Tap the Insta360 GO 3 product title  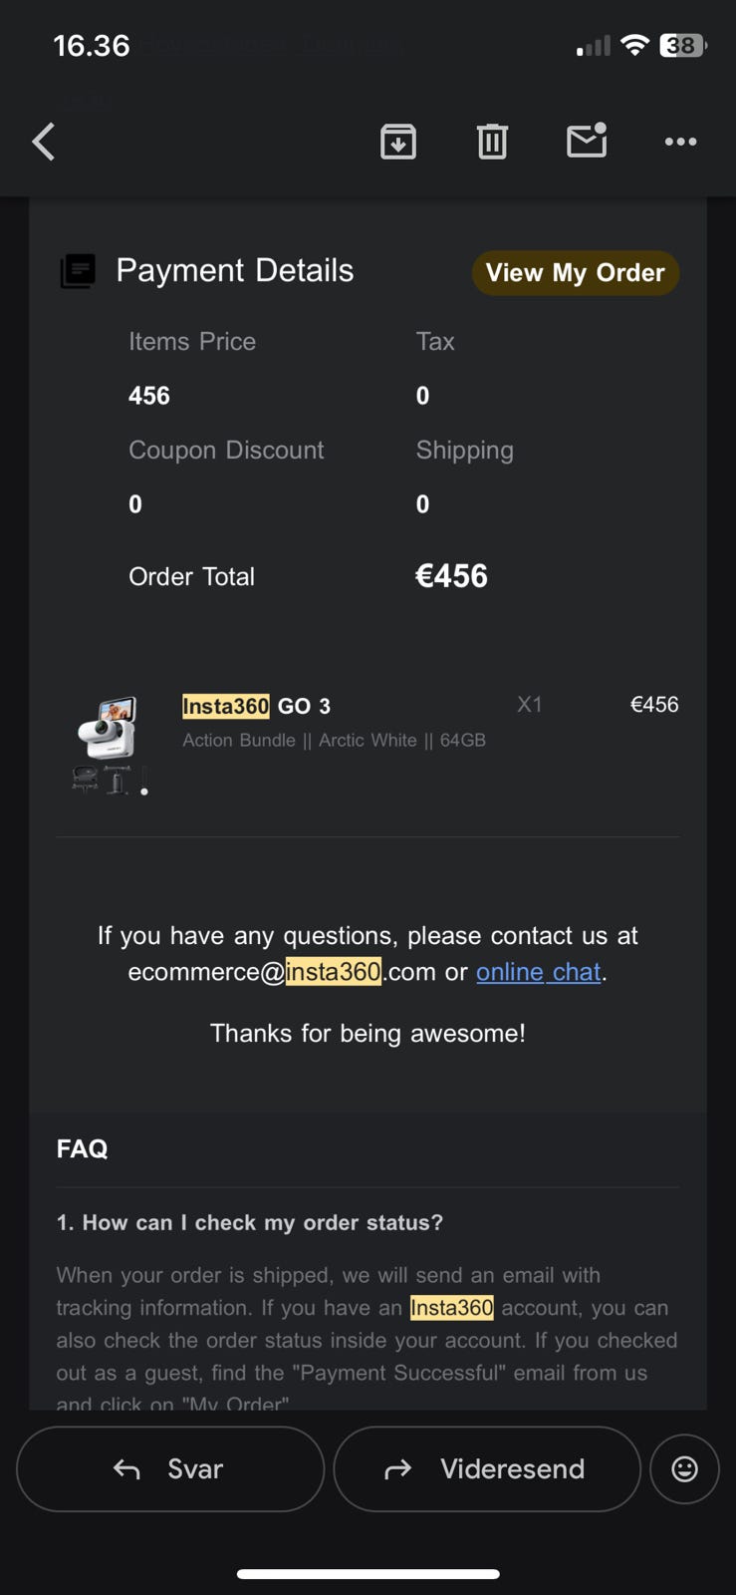(256, 707)
